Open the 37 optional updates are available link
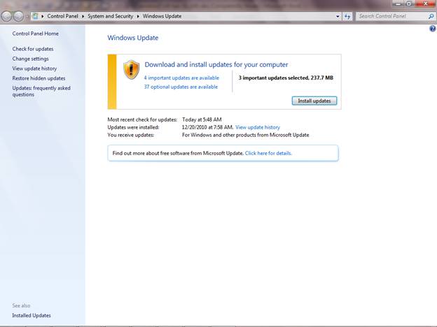 (x=181, y=87)
